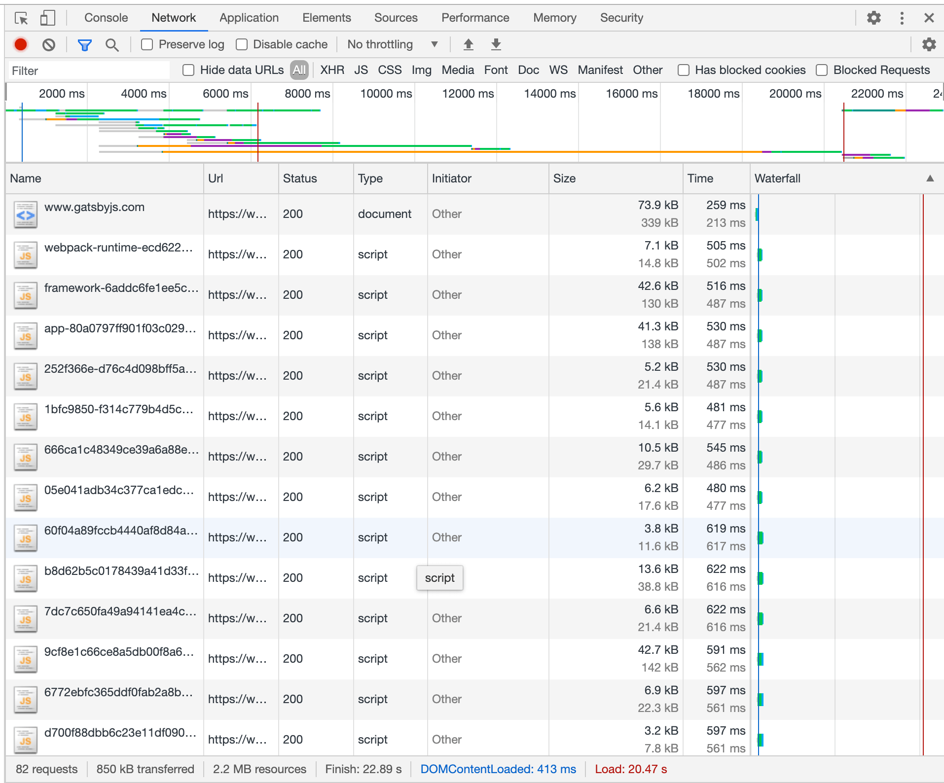Open the Application tab
Image resolution: width=944 pixels, height=783 pixels.
[x=249, y=18]
